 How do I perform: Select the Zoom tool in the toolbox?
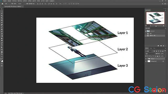click(2, 54)
